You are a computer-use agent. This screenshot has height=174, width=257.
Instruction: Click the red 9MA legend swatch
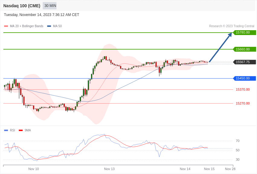pos(21,130)
